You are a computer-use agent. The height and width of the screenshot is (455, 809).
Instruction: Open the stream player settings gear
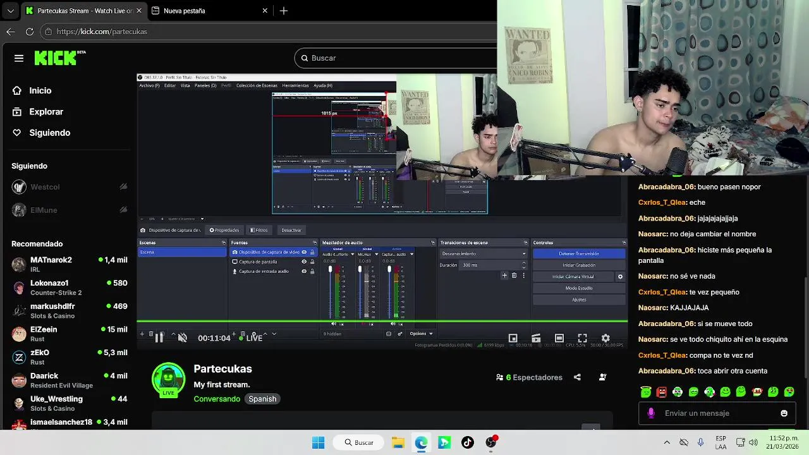pyautogui.click(x=605, y=338)
